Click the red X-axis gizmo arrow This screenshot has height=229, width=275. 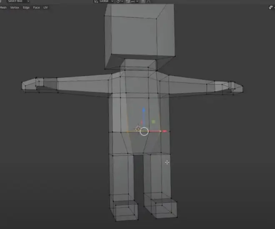click(165, 131)
